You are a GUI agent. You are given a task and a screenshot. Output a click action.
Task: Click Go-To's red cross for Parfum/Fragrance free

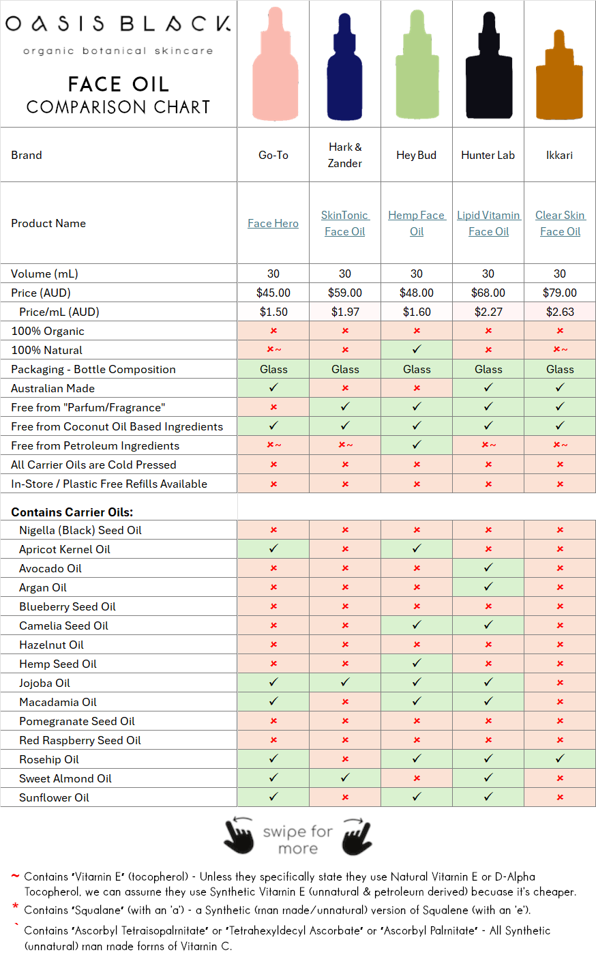pyautogui.click(x=273, y=407)
